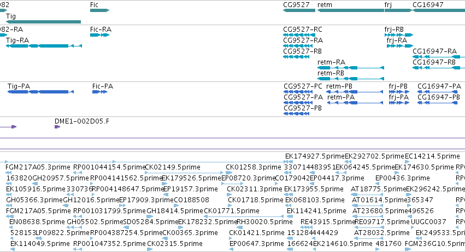This screenshot has width=465, height=252.
Task: Click the CG16947-PA protein label
Action: pos(439,86)
